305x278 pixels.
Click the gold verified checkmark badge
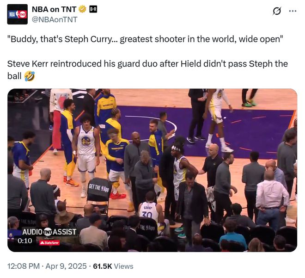point(82,9)
